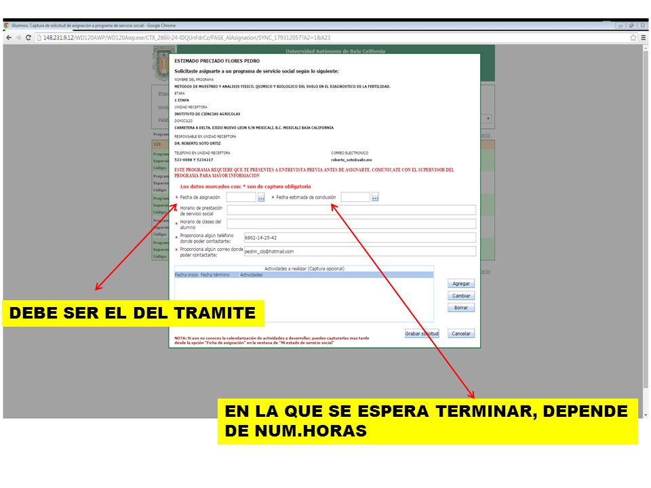Click the Actividades column header

(251, 275)
